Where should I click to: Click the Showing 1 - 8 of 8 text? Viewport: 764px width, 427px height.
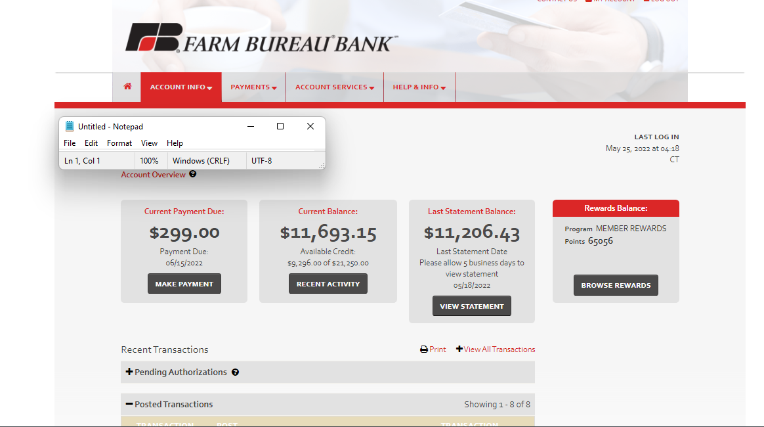coord(497,405)
